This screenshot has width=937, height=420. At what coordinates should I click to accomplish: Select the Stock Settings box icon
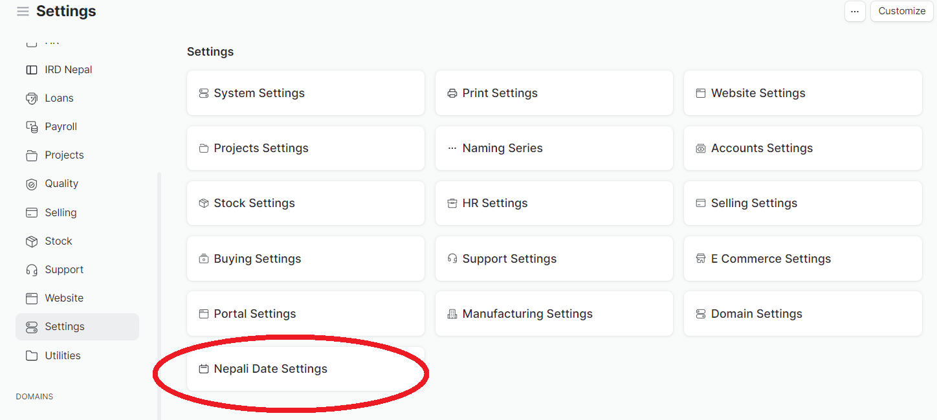coord(203,203)
